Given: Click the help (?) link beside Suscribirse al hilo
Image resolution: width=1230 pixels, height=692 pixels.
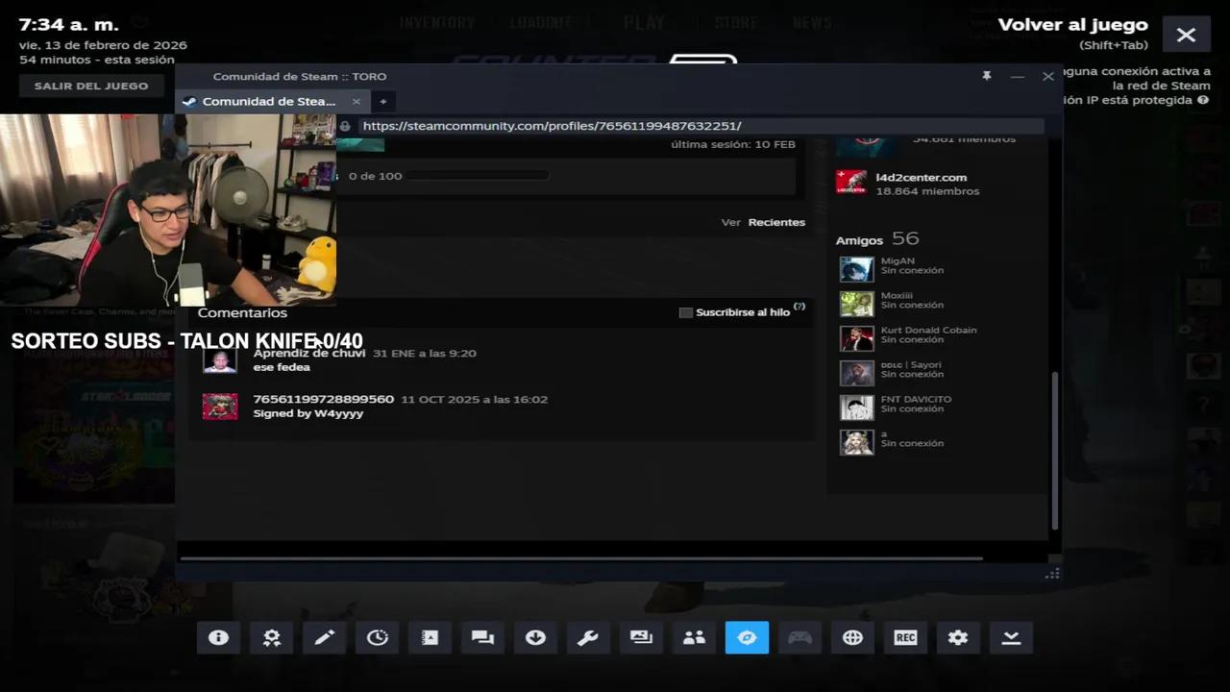Looking at the screenshot, I should tap(799, 307).
